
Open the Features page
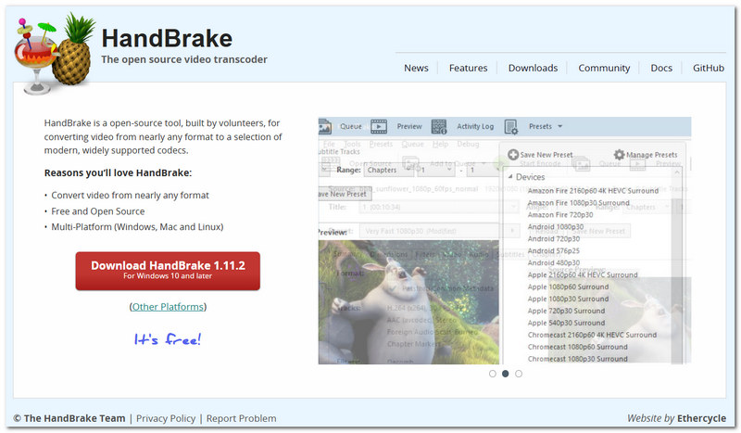coord(468,68)
